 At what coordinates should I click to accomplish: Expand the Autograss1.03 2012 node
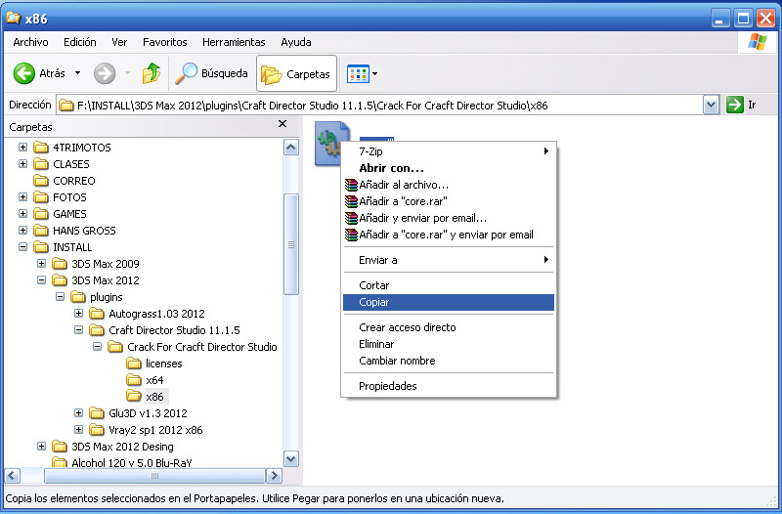(78, 313)
